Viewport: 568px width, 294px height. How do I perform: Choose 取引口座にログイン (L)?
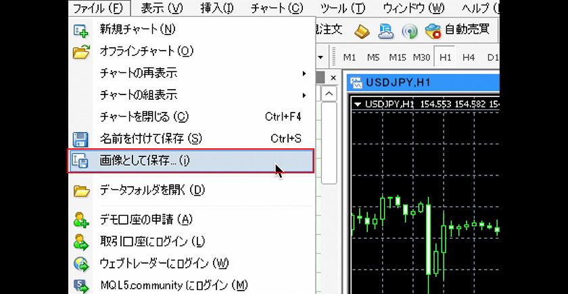(152, 241)
